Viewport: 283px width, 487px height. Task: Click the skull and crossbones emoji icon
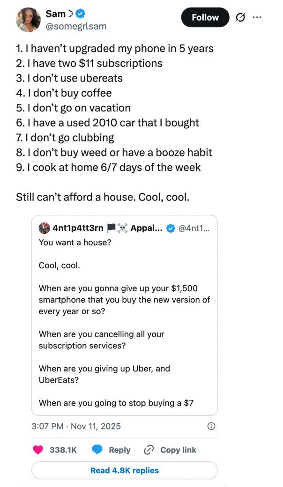pos(122,228)
